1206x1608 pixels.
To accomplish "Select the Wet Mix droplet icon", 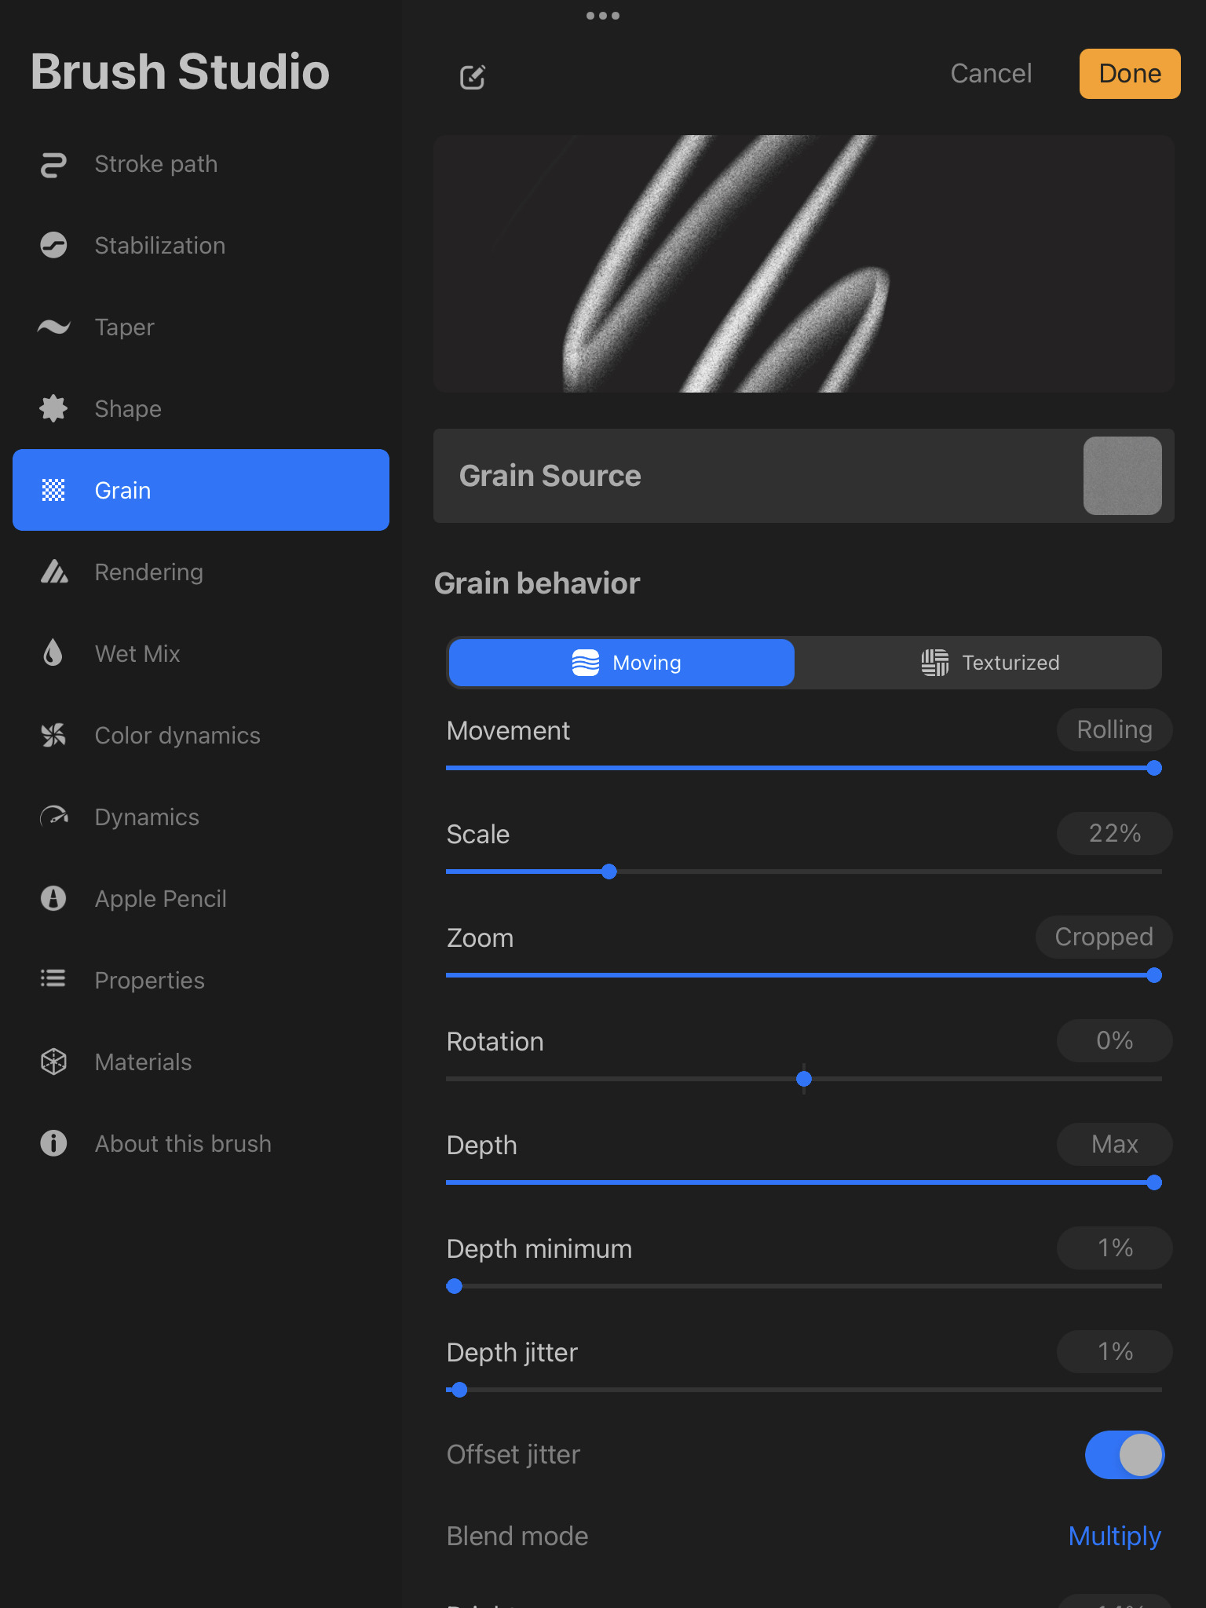I will [53, 653].
